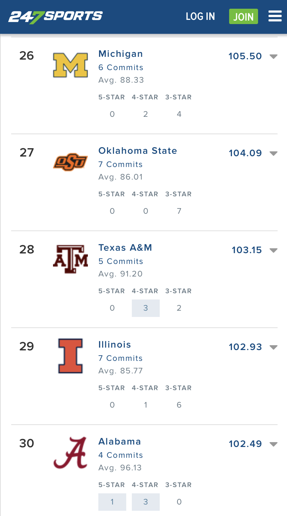Expand Alabama's 102.49 score arrow

[273, 444]
